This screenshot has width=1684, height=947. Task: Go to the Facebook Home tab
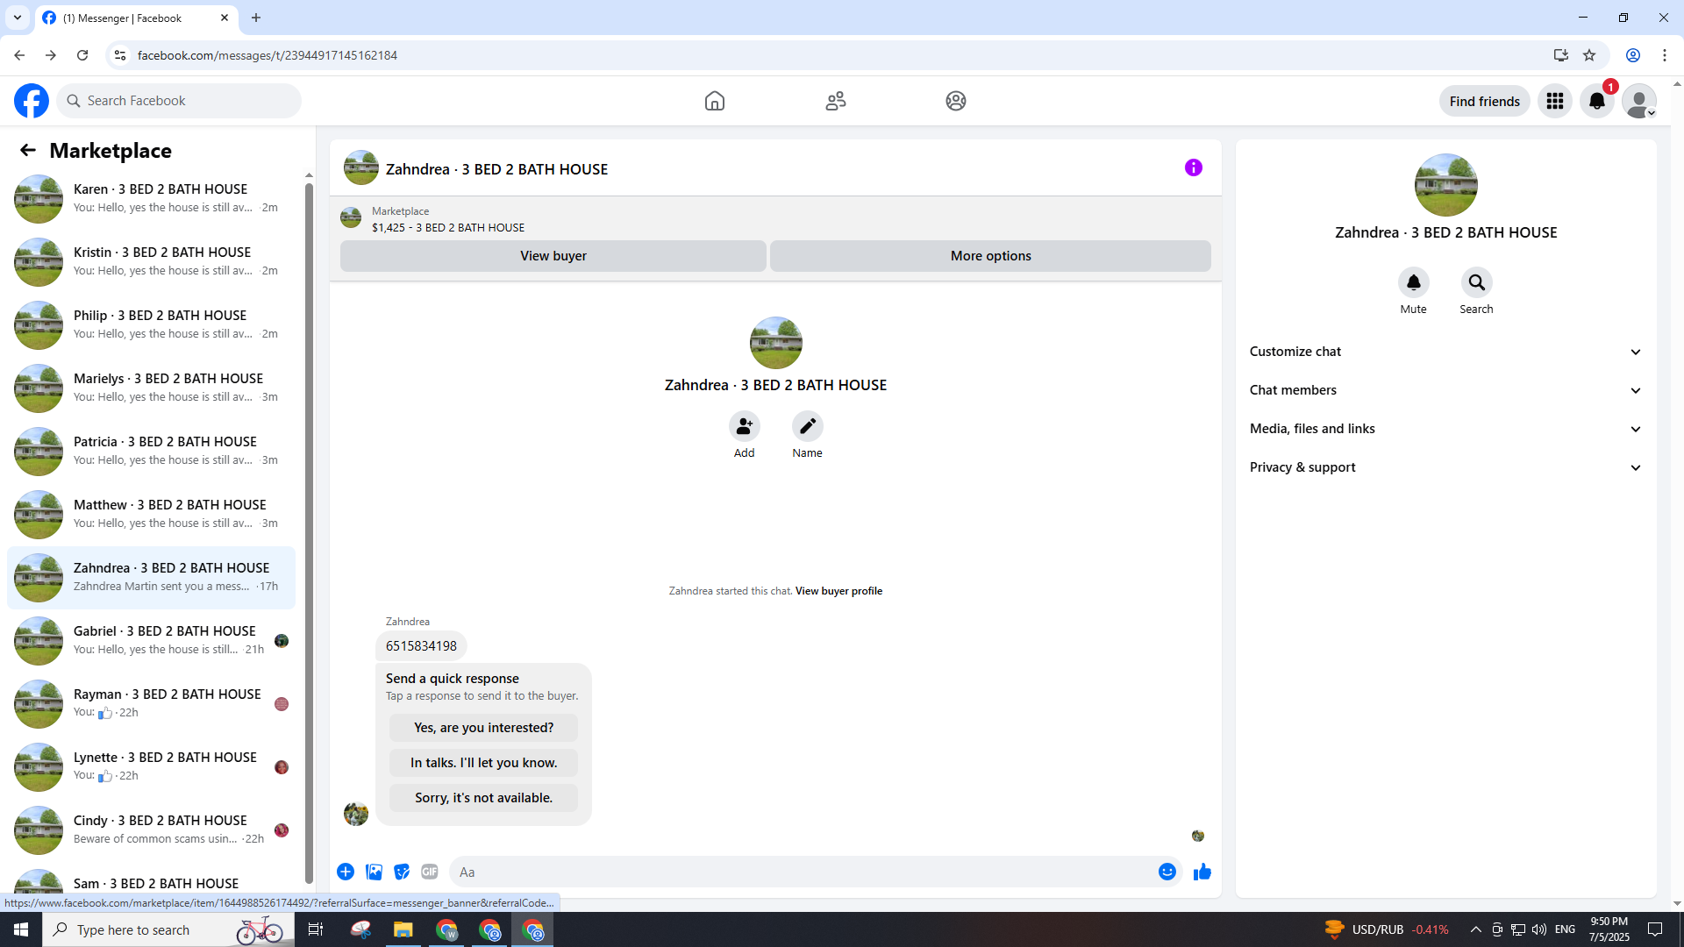pyautogui.click(x=714, y=101)
